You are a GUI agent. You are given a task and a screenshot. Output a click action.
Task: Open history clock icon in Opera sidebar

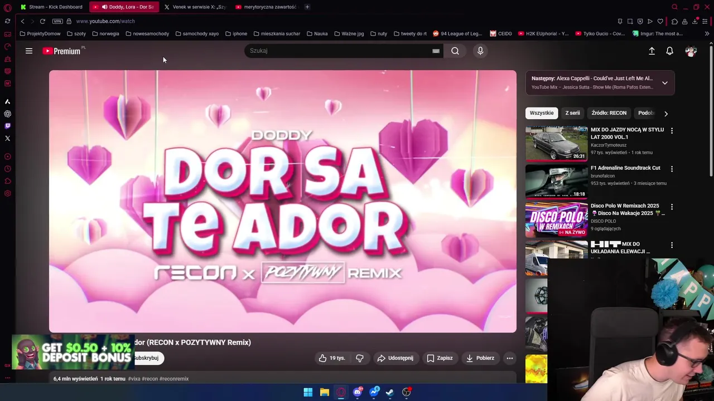(7, 169)
